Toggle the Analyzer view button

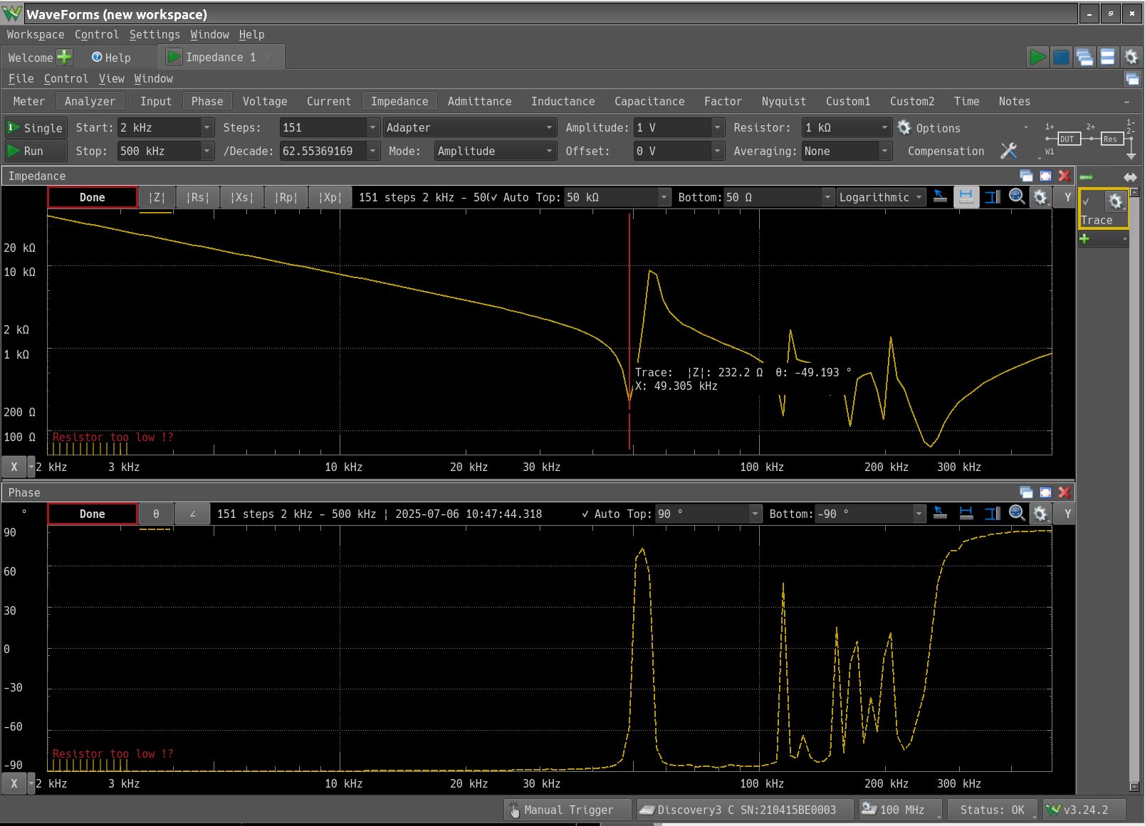pyautogui.click(x=90, y=101)
